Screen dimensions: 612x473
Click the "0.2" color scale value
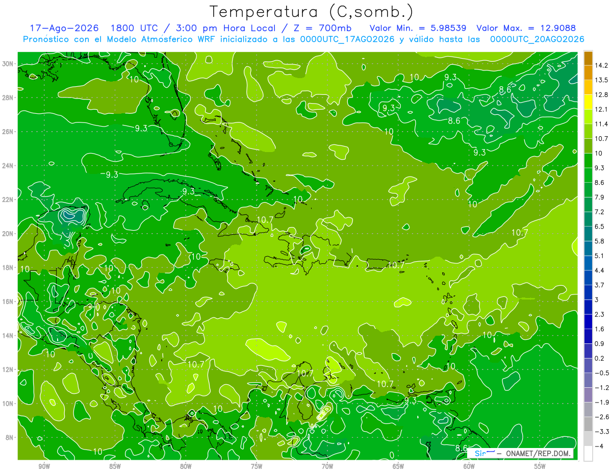(x=600, y=358)
